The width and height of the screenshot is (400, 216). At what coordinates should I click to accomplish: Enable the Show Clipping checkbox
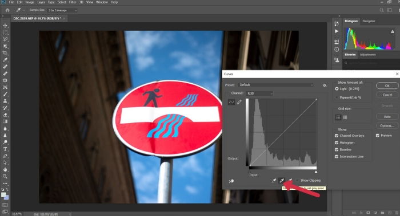(x=298, y=181)
